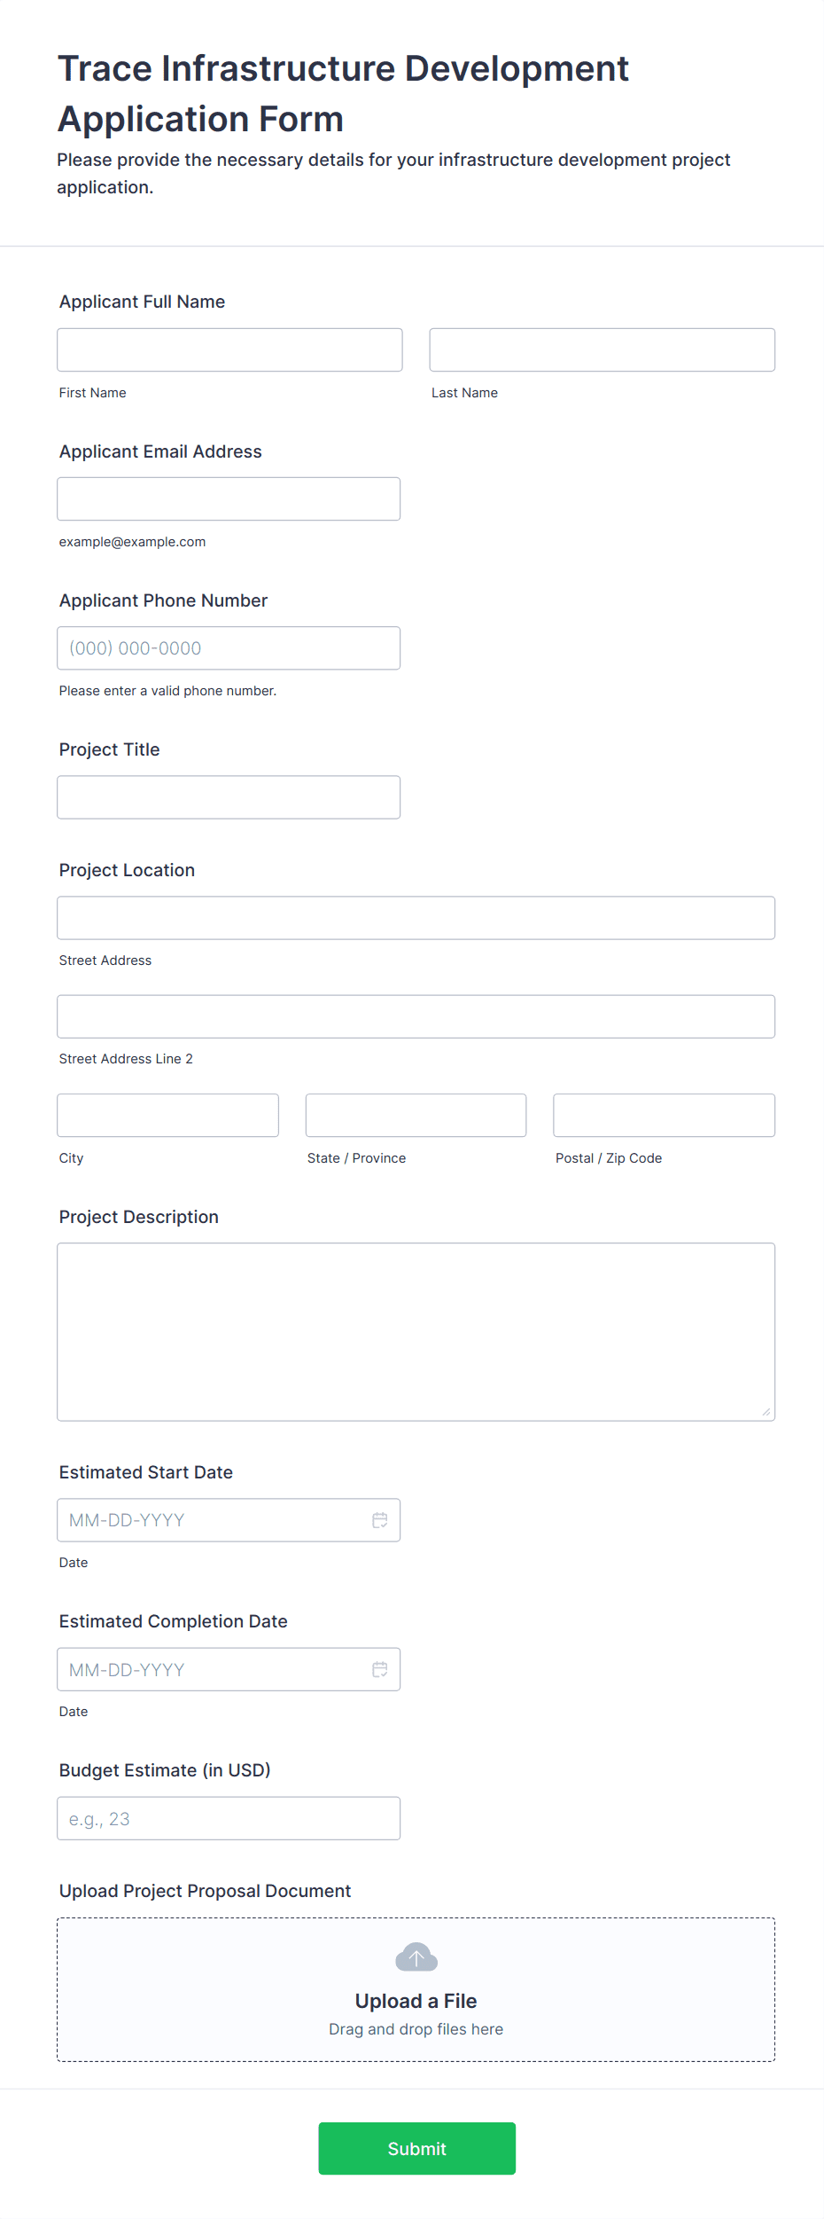Click the cloud upload icon
The image size is (824, 2219).
(x=416, y=1957)
